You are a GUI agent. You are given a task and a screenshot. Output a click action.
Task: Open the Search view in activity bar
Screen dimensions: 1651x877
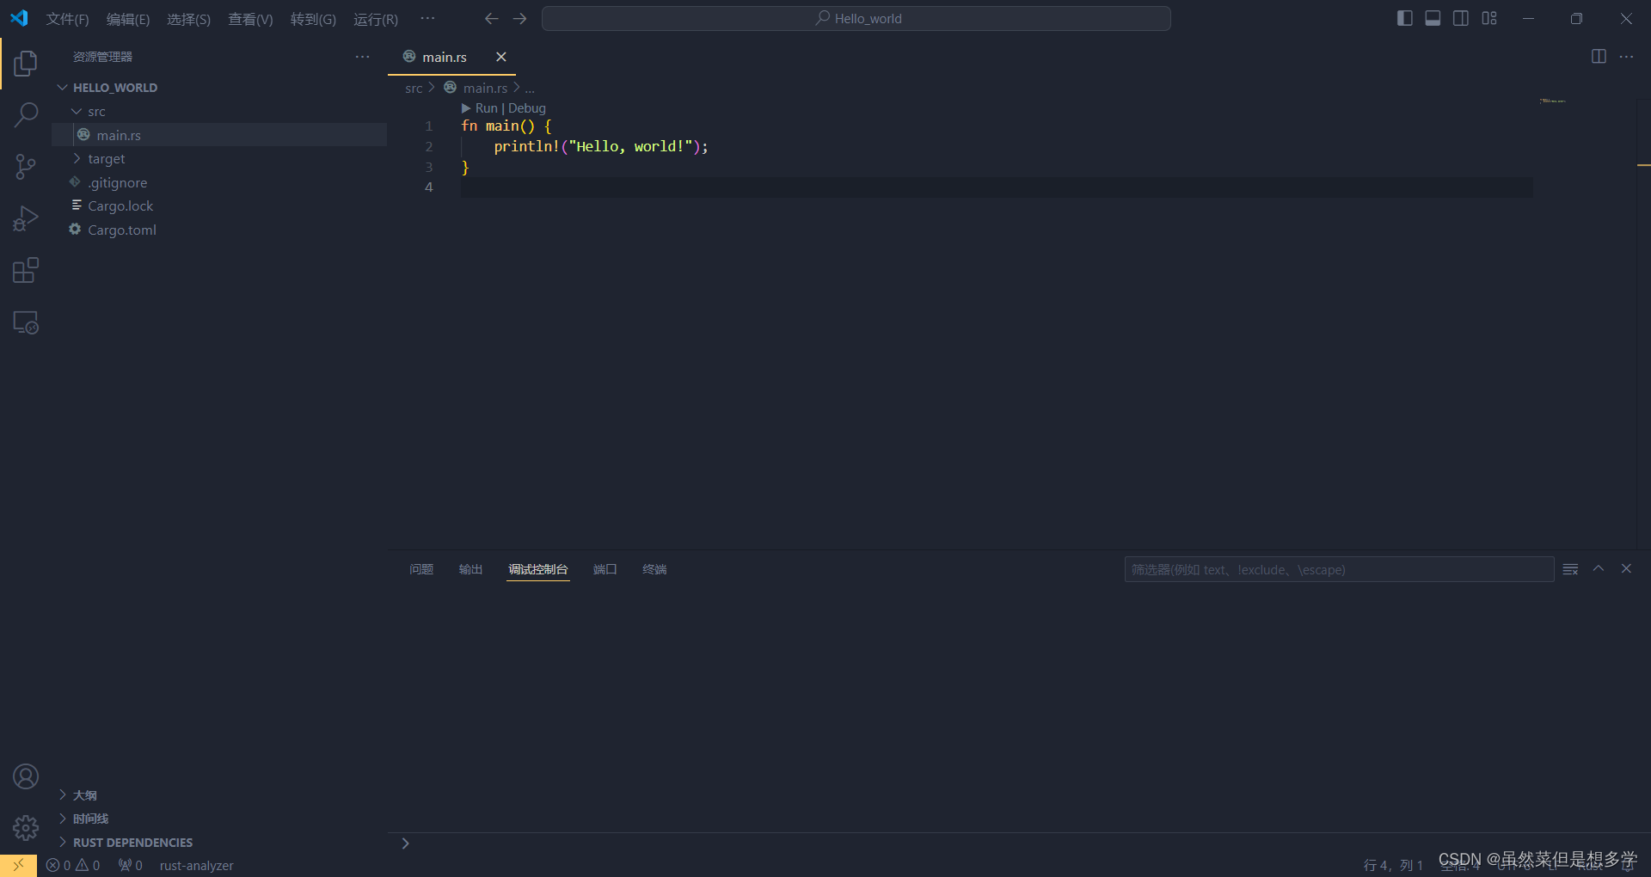[25, 114]
